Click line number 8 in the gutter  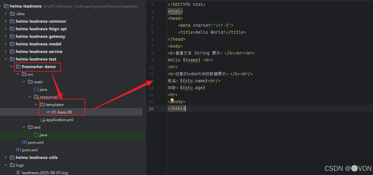[152, 53]
